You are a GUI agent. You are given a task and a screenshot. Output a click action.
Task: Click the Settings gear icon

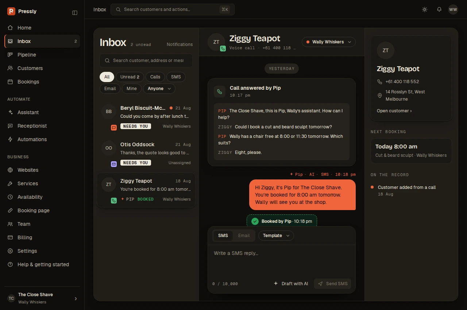(10, 251)
